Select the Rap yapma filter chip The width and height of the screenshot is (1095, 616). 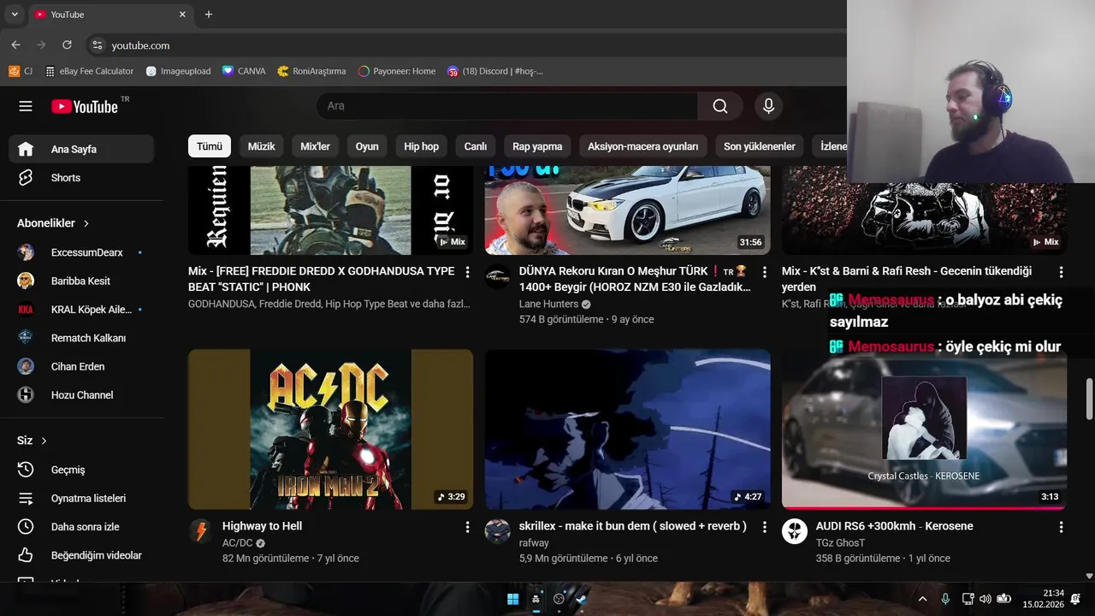pyautogui.click(x=537, y=146)
